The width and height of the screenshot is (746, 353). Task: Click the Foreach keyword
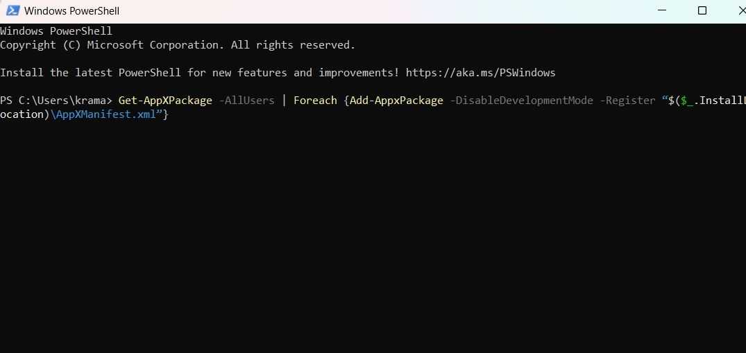click(315, 101)
